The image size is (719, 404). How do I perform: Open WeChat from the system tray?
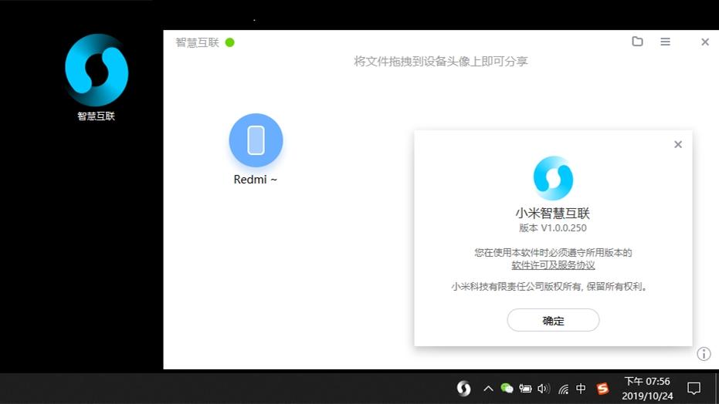[507, 389]
